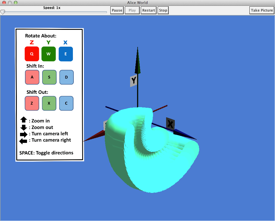Click the down arrow Zoom out icon

pos(24,127)
